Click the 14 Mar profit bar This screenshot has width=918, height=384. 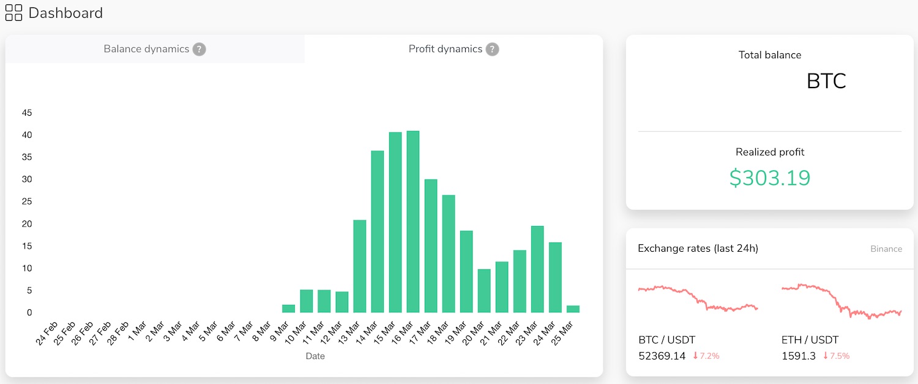pos(378,232)
